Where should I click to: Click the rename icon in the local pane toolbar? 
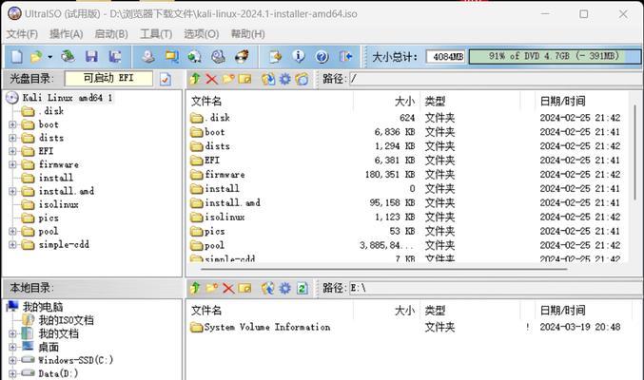pos(244,288)
